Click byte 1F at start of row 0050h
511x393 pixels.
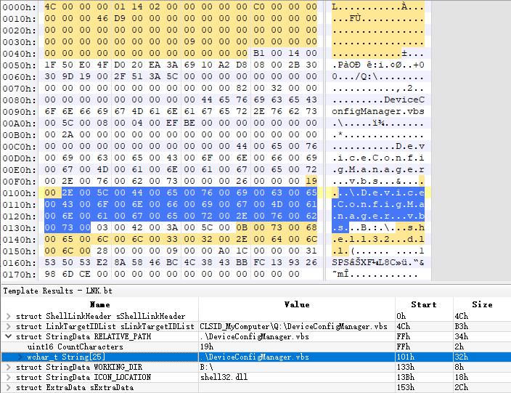coord(50,65)
